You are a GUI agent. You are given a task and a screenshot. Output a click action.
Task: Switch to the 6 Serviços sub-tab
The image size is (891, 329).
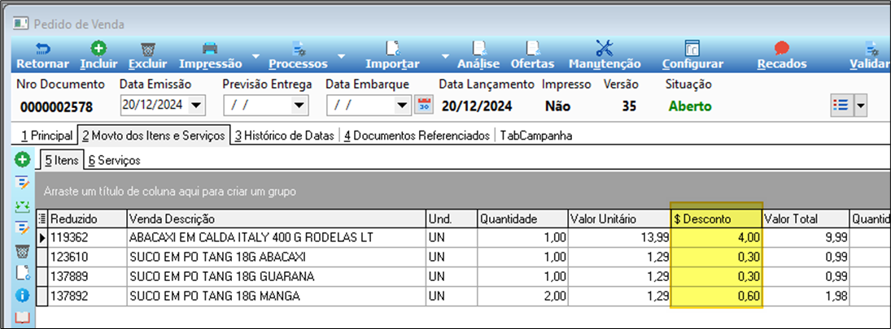pyautogui.click(x=114, y=161)
